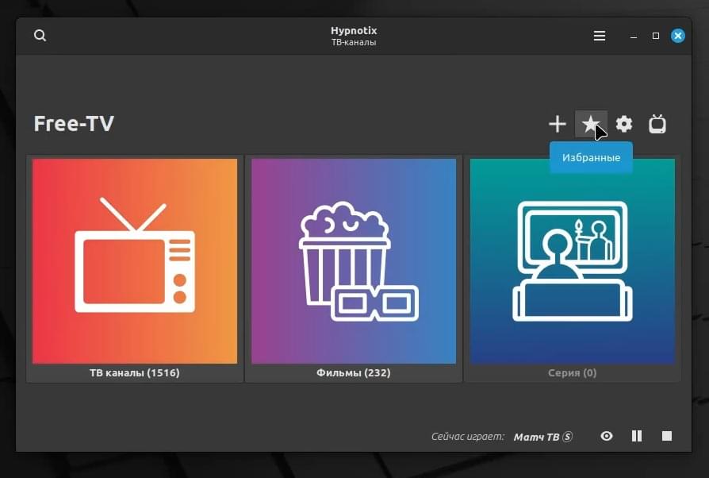709x478 pixels.
Task: Stop the current playback
Action: click(666, 435)
